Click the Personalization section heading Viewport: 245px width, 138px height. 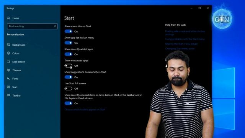[x=15, y=34]
